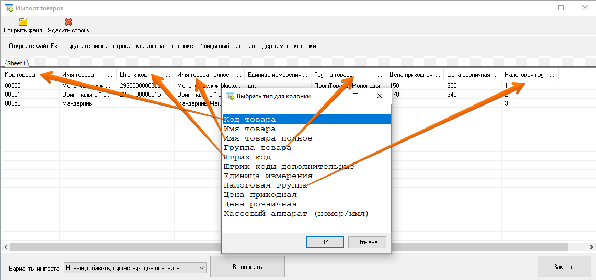
Task: Click the Штрих код column header
Action: [x=145, y=75]
